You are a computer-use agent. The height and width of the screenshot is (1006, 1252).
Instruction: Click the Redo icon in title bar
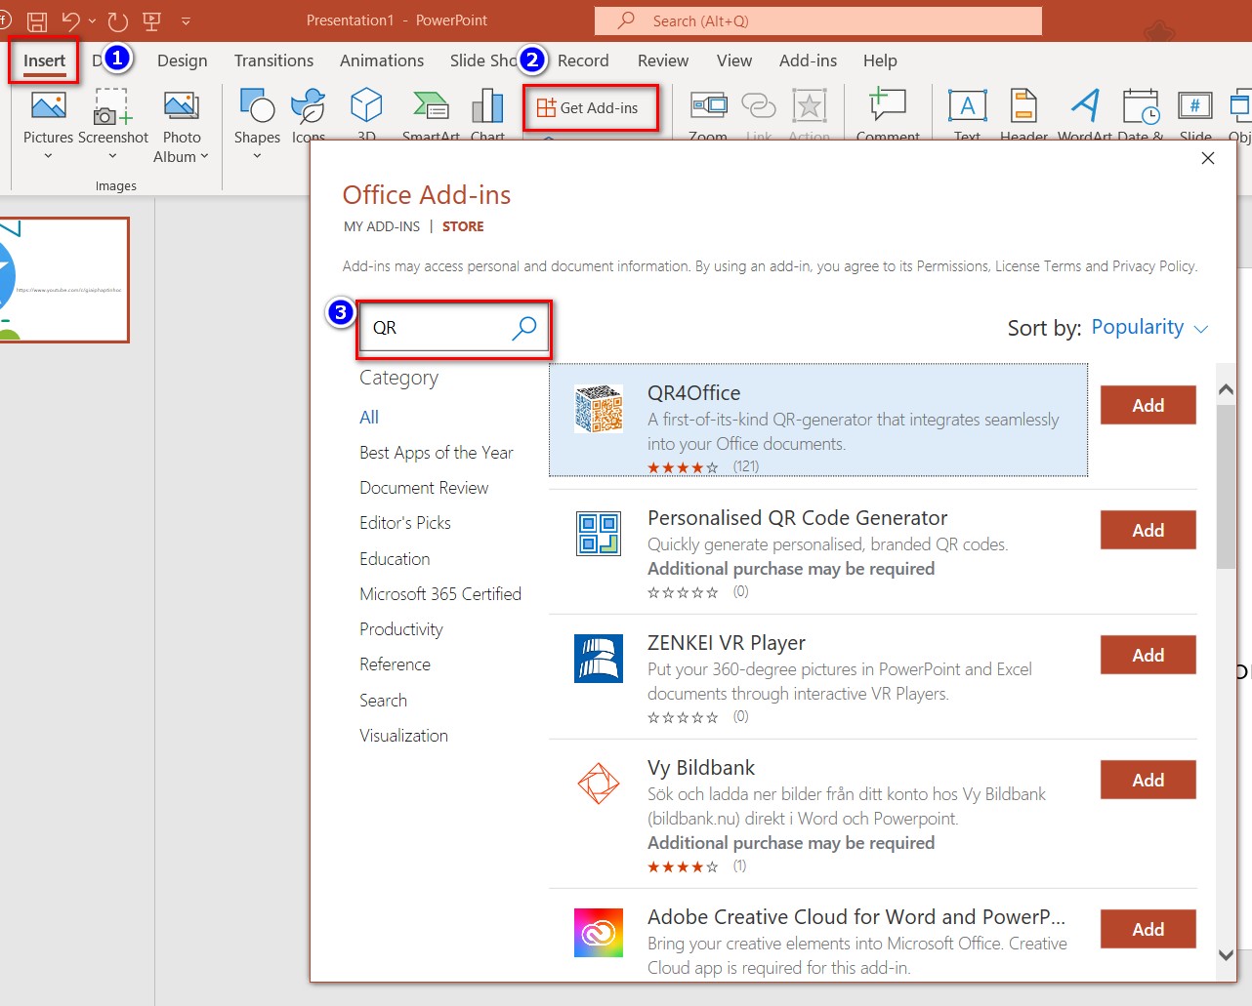118,20
